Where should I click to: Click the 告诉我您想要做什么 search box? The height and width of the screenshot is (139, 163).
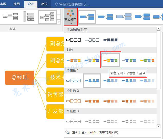[x=74, y=4]
